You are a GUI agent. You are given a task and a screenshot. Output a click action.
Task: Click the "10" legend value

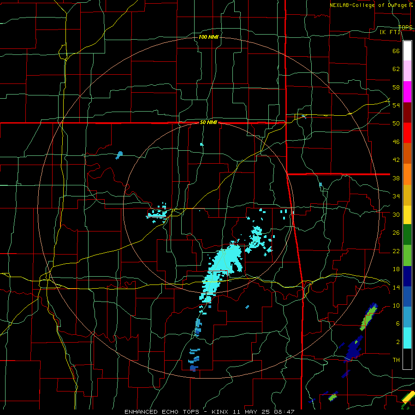396,306
